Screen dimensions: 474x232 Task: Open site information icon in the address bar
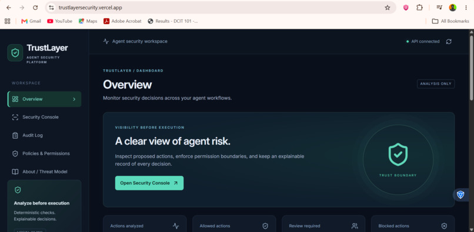[51, 8]
